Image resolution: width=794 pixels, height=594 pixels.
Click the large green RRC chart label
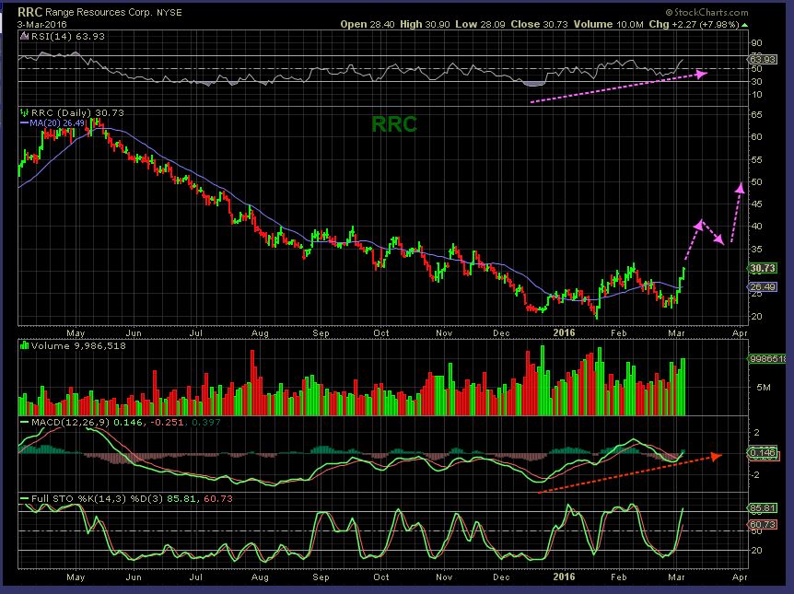tap(394, 124)
